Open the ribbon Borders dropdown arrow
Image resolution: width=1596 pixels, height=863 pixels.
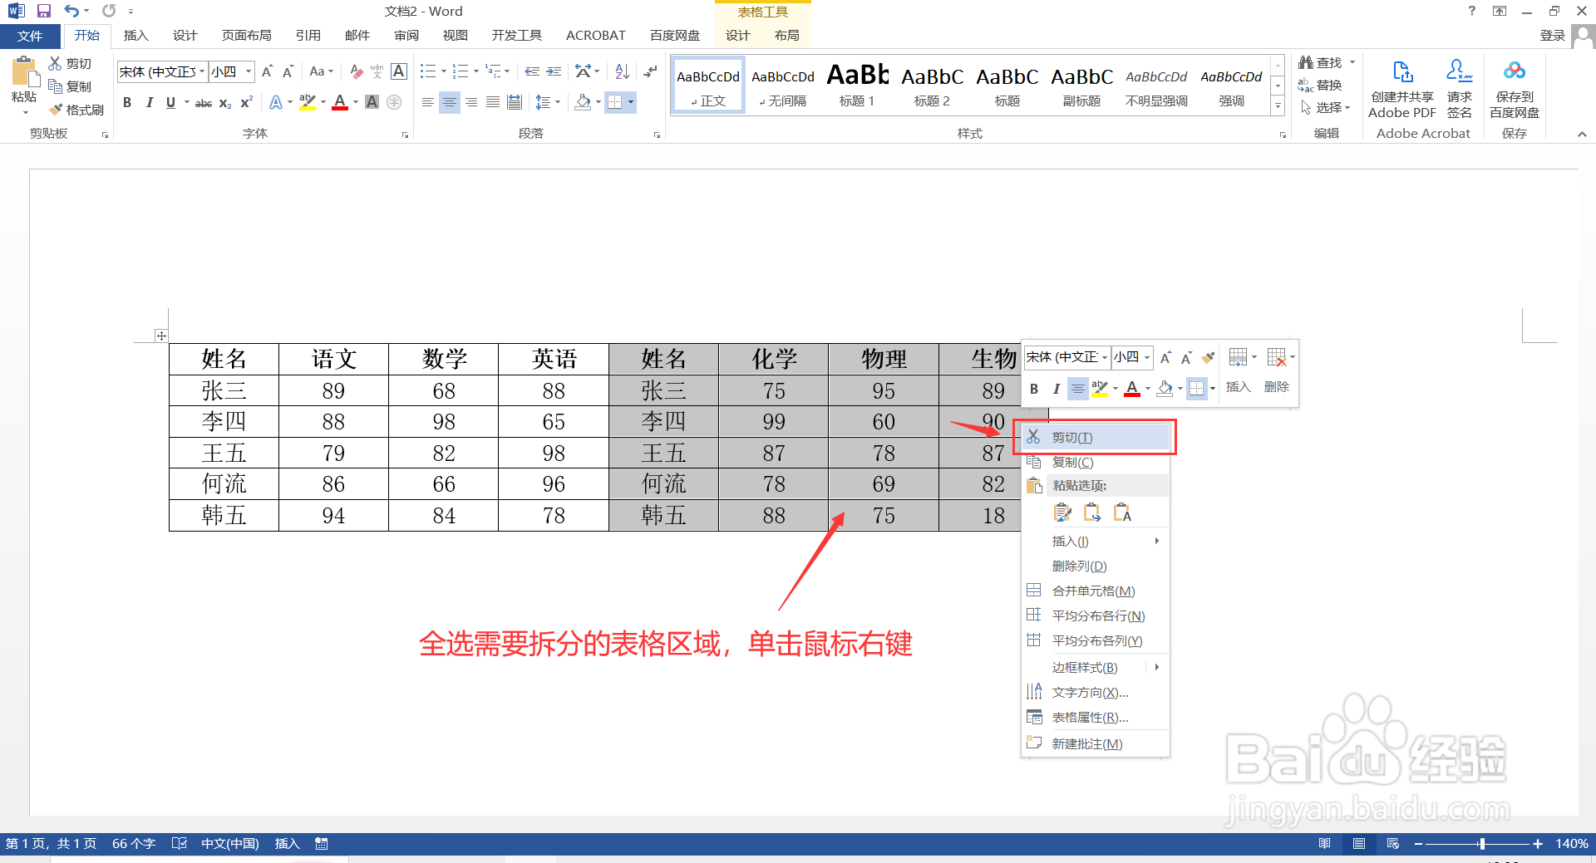[631, 102]
